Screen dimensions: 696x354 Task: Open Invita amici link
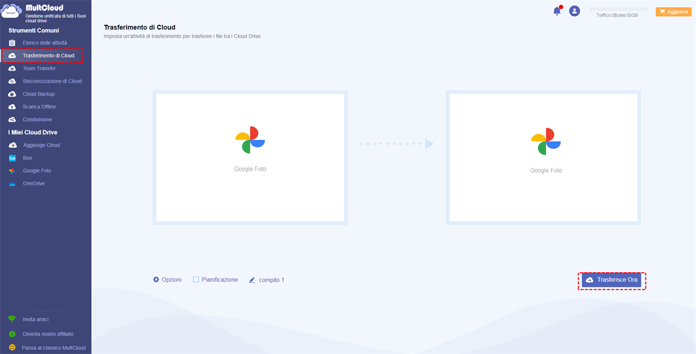pyautogui.click(x=35, y=319)
